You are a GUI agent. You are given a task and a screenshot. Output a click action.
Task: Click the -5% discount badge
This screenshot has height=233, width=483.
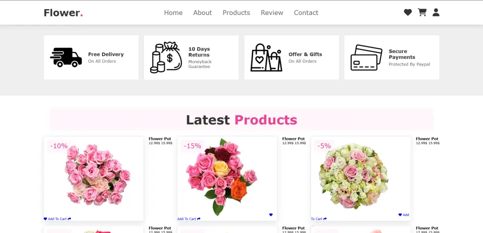(x=324, y=146)
